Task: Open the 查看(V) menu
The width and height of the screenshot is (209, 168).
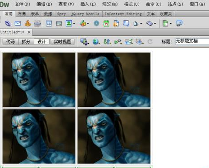Action: (x=66, y=4)
